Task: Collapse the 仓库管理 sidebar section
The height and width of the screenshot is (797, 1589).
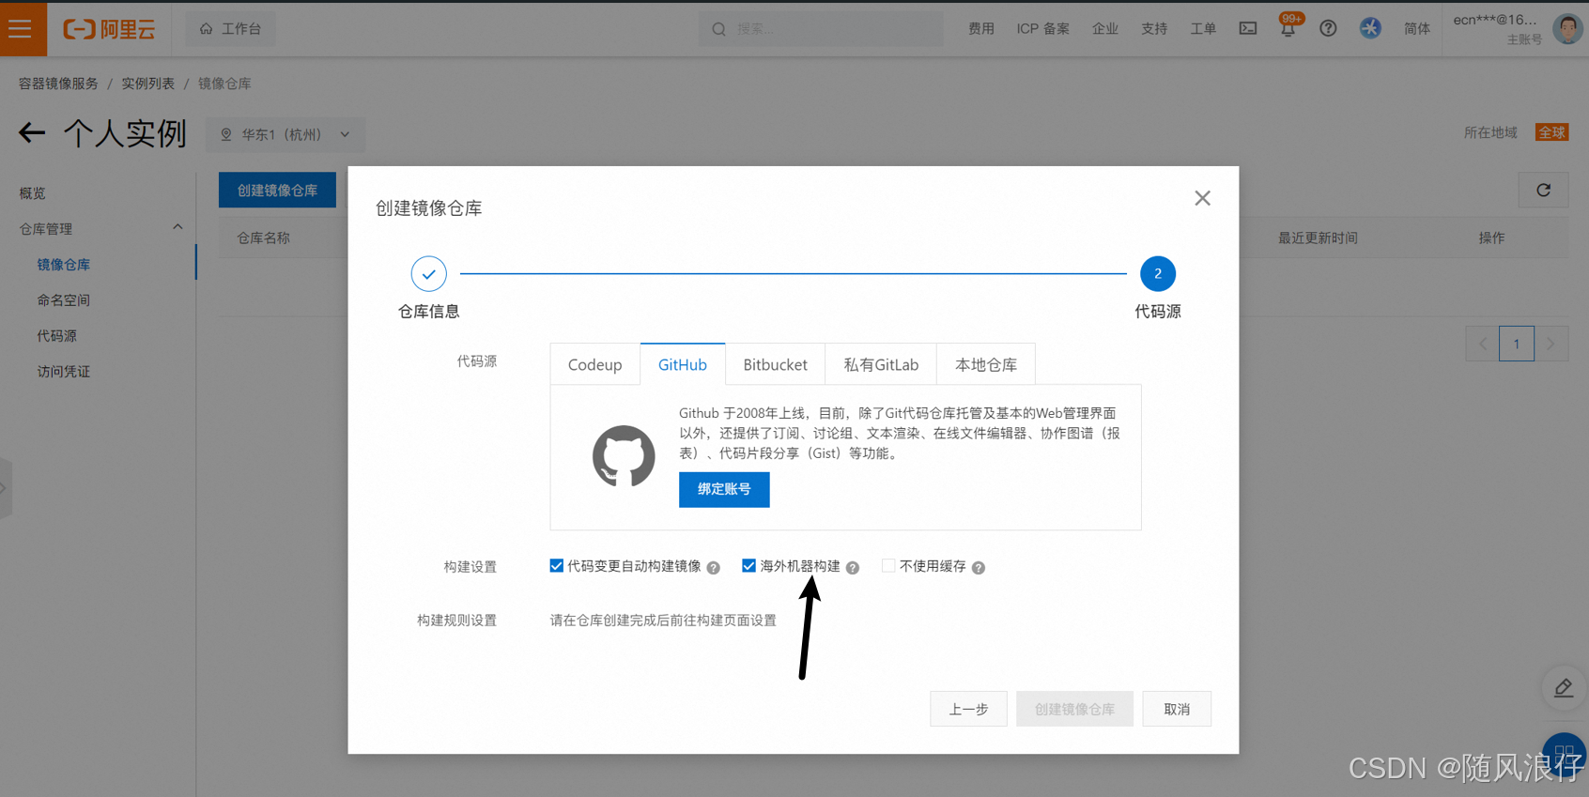Action: click(x=177, y=228)
